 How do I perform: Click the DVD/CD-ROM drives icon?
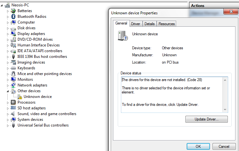point(13,39)
